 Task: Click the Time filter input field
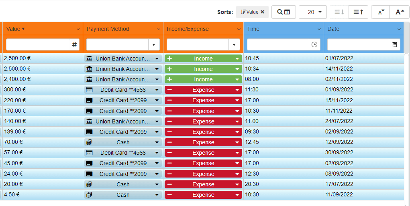(x=278, y=44)
